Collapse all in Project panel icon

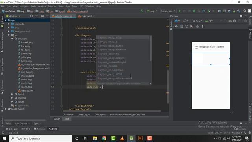click(x=36, y=16)
